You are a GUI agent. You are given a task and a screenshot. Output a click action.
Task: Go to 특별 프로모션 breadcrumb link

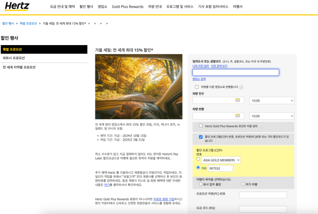click(x=28, y=23)
